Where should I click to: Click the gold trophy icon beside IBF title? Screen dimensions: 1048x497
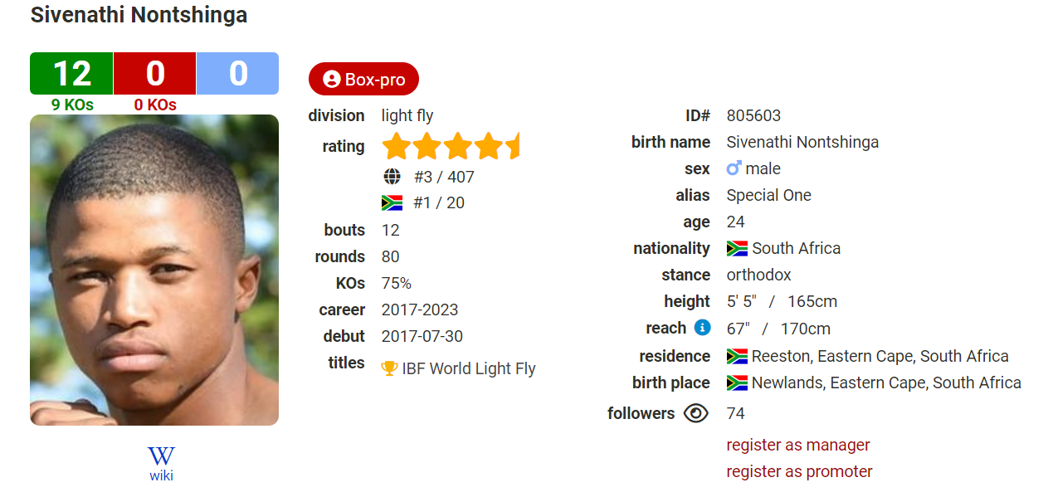tap(389, 368)
